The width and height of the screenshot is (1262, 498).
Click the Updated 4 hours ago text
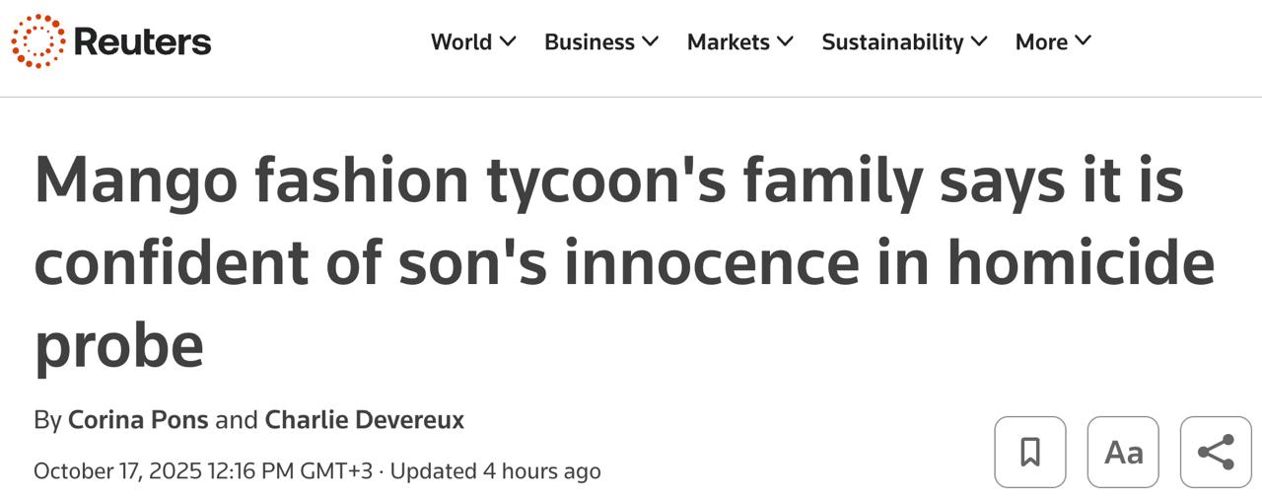tap(495, 471)
